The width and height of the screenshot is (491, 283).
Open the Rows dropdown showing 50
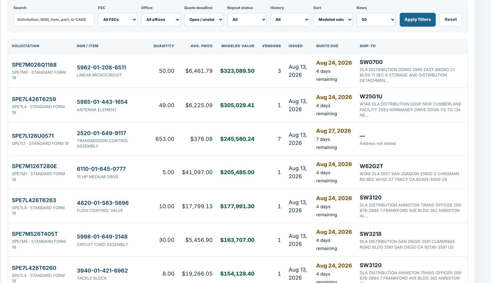pyautogui.click(x=376, y=20)
